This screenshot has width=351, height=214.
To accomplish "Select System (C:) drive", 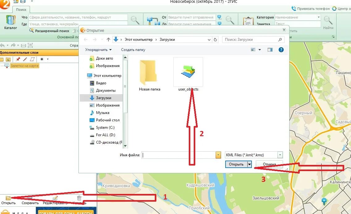I will pyautogui.click(x=102, y=128).
